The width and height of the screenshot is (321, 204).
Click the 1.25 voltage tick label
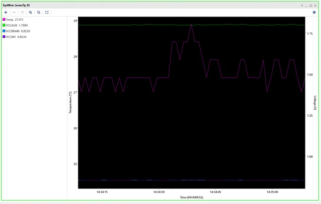click(310, 115)
